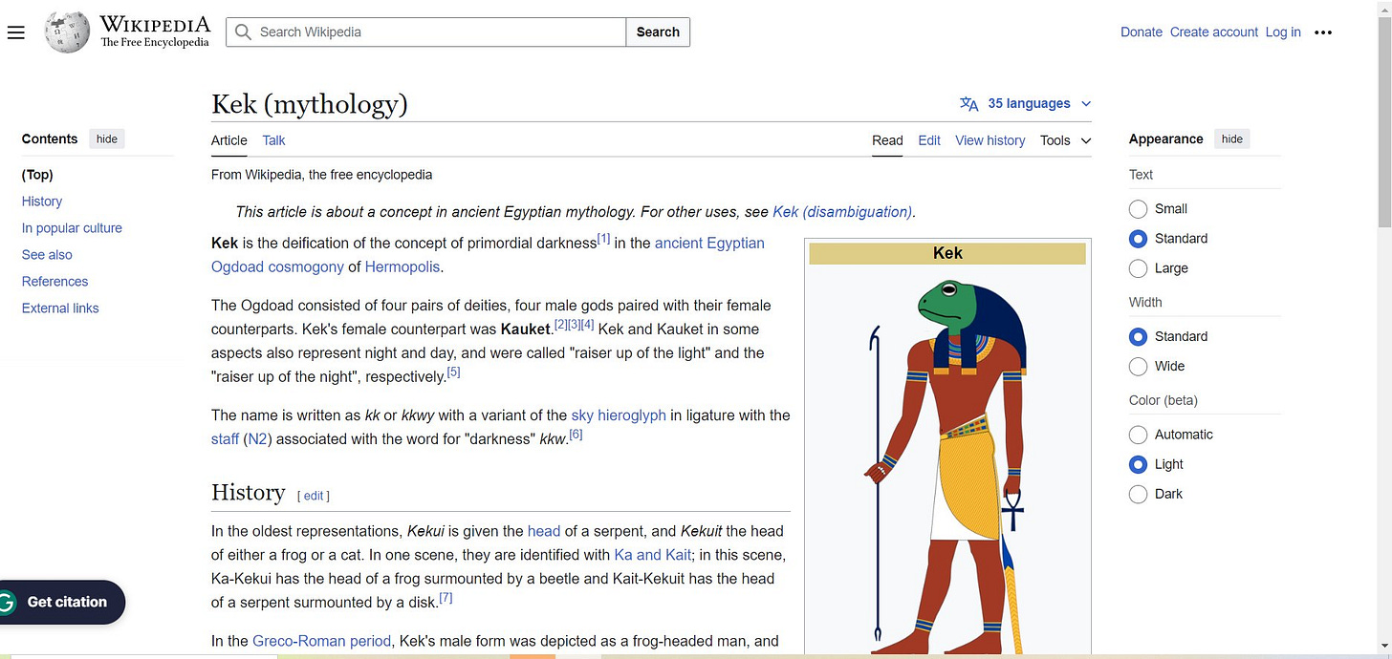Open the Edit tab
The width and height of the screenshot is (1392, 659).
(x=929, y=140)
